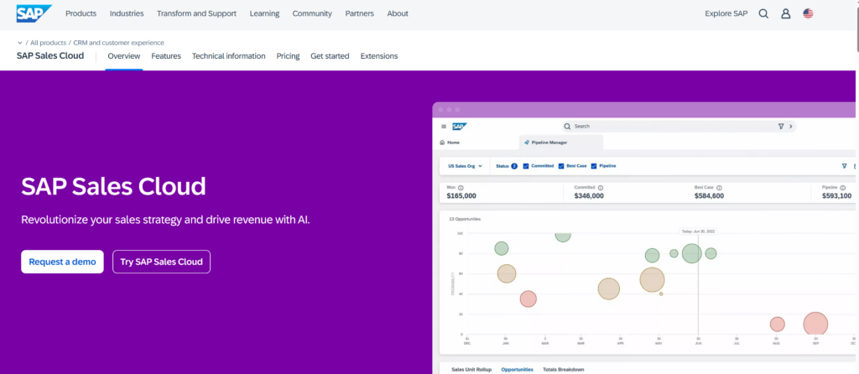Click the tiny orange dot near MAY

pos(661,294)
